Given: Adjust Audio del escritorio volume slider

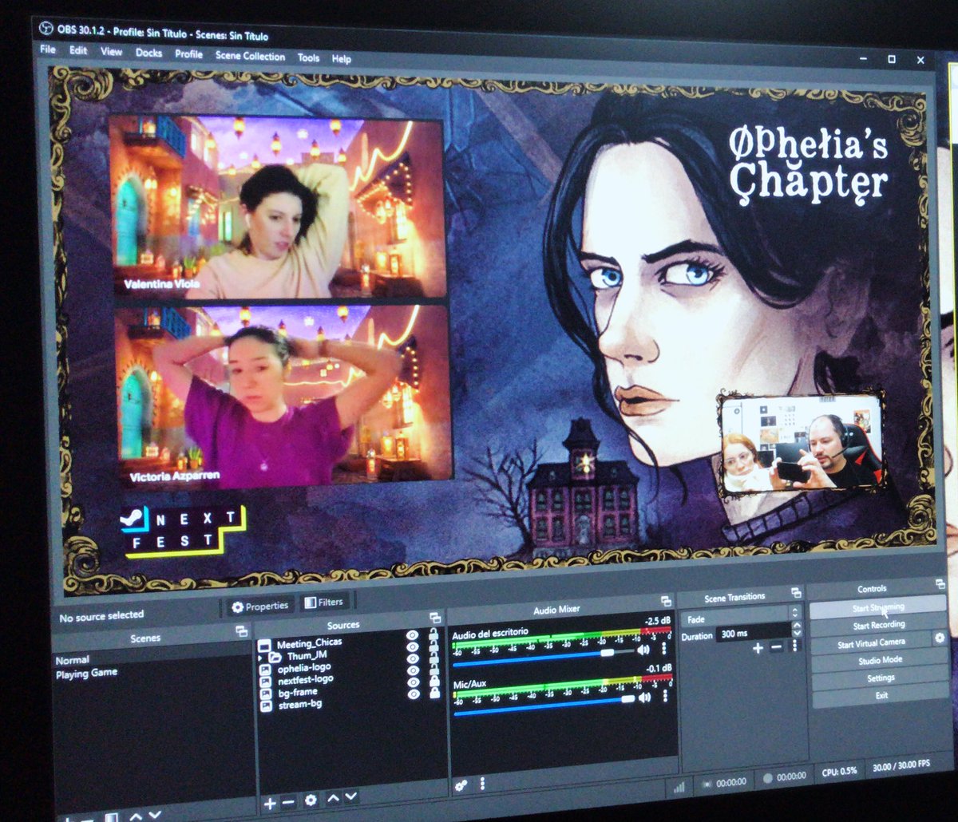Looking at the screenshot, I should coord(545,657).
